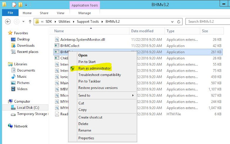This screenshot has width=230, height=144.
Task: Select Local Disk (C:)
Action: pyautogui.click(x=28, y=107)
